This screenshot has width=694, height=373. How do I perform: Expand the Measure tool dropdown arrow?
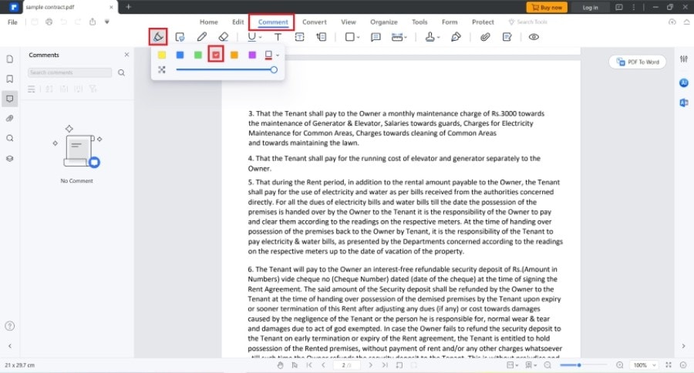pos(406,38)
